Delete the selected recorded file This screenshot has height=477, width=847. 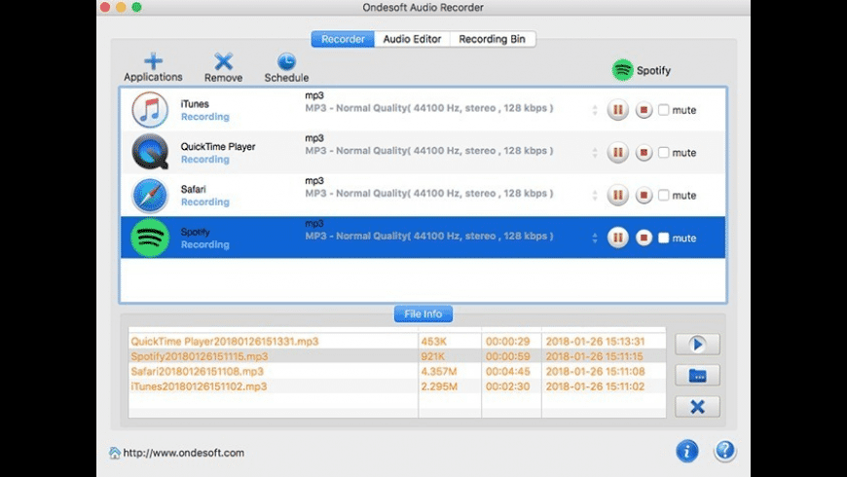pos(697,407)
